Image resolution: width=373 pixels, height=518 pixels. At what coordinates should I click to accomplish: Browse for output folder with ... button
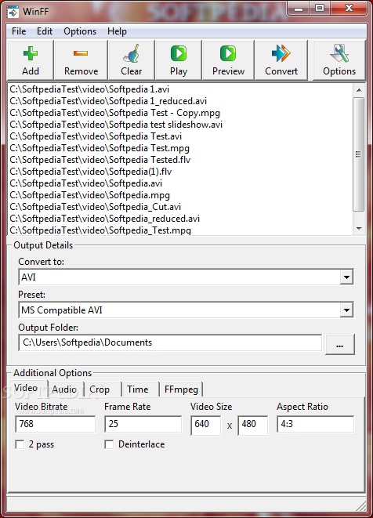pos(339,344)
